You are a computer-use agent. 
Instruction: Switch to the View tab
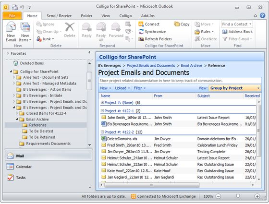106,16
